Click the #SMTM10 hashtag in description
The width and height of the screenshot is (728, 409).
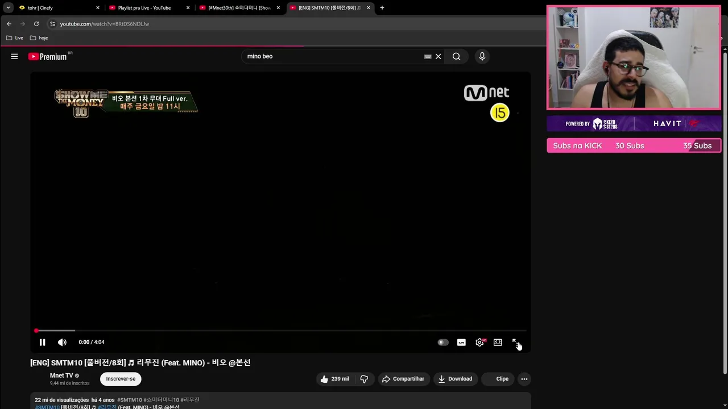coord(130,400)
